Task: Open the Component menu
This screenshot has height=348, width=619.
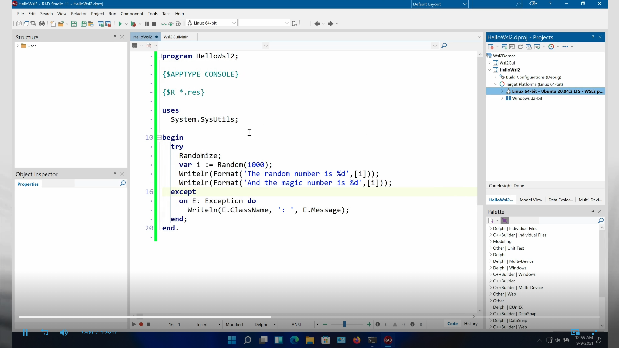Action: 132,14
